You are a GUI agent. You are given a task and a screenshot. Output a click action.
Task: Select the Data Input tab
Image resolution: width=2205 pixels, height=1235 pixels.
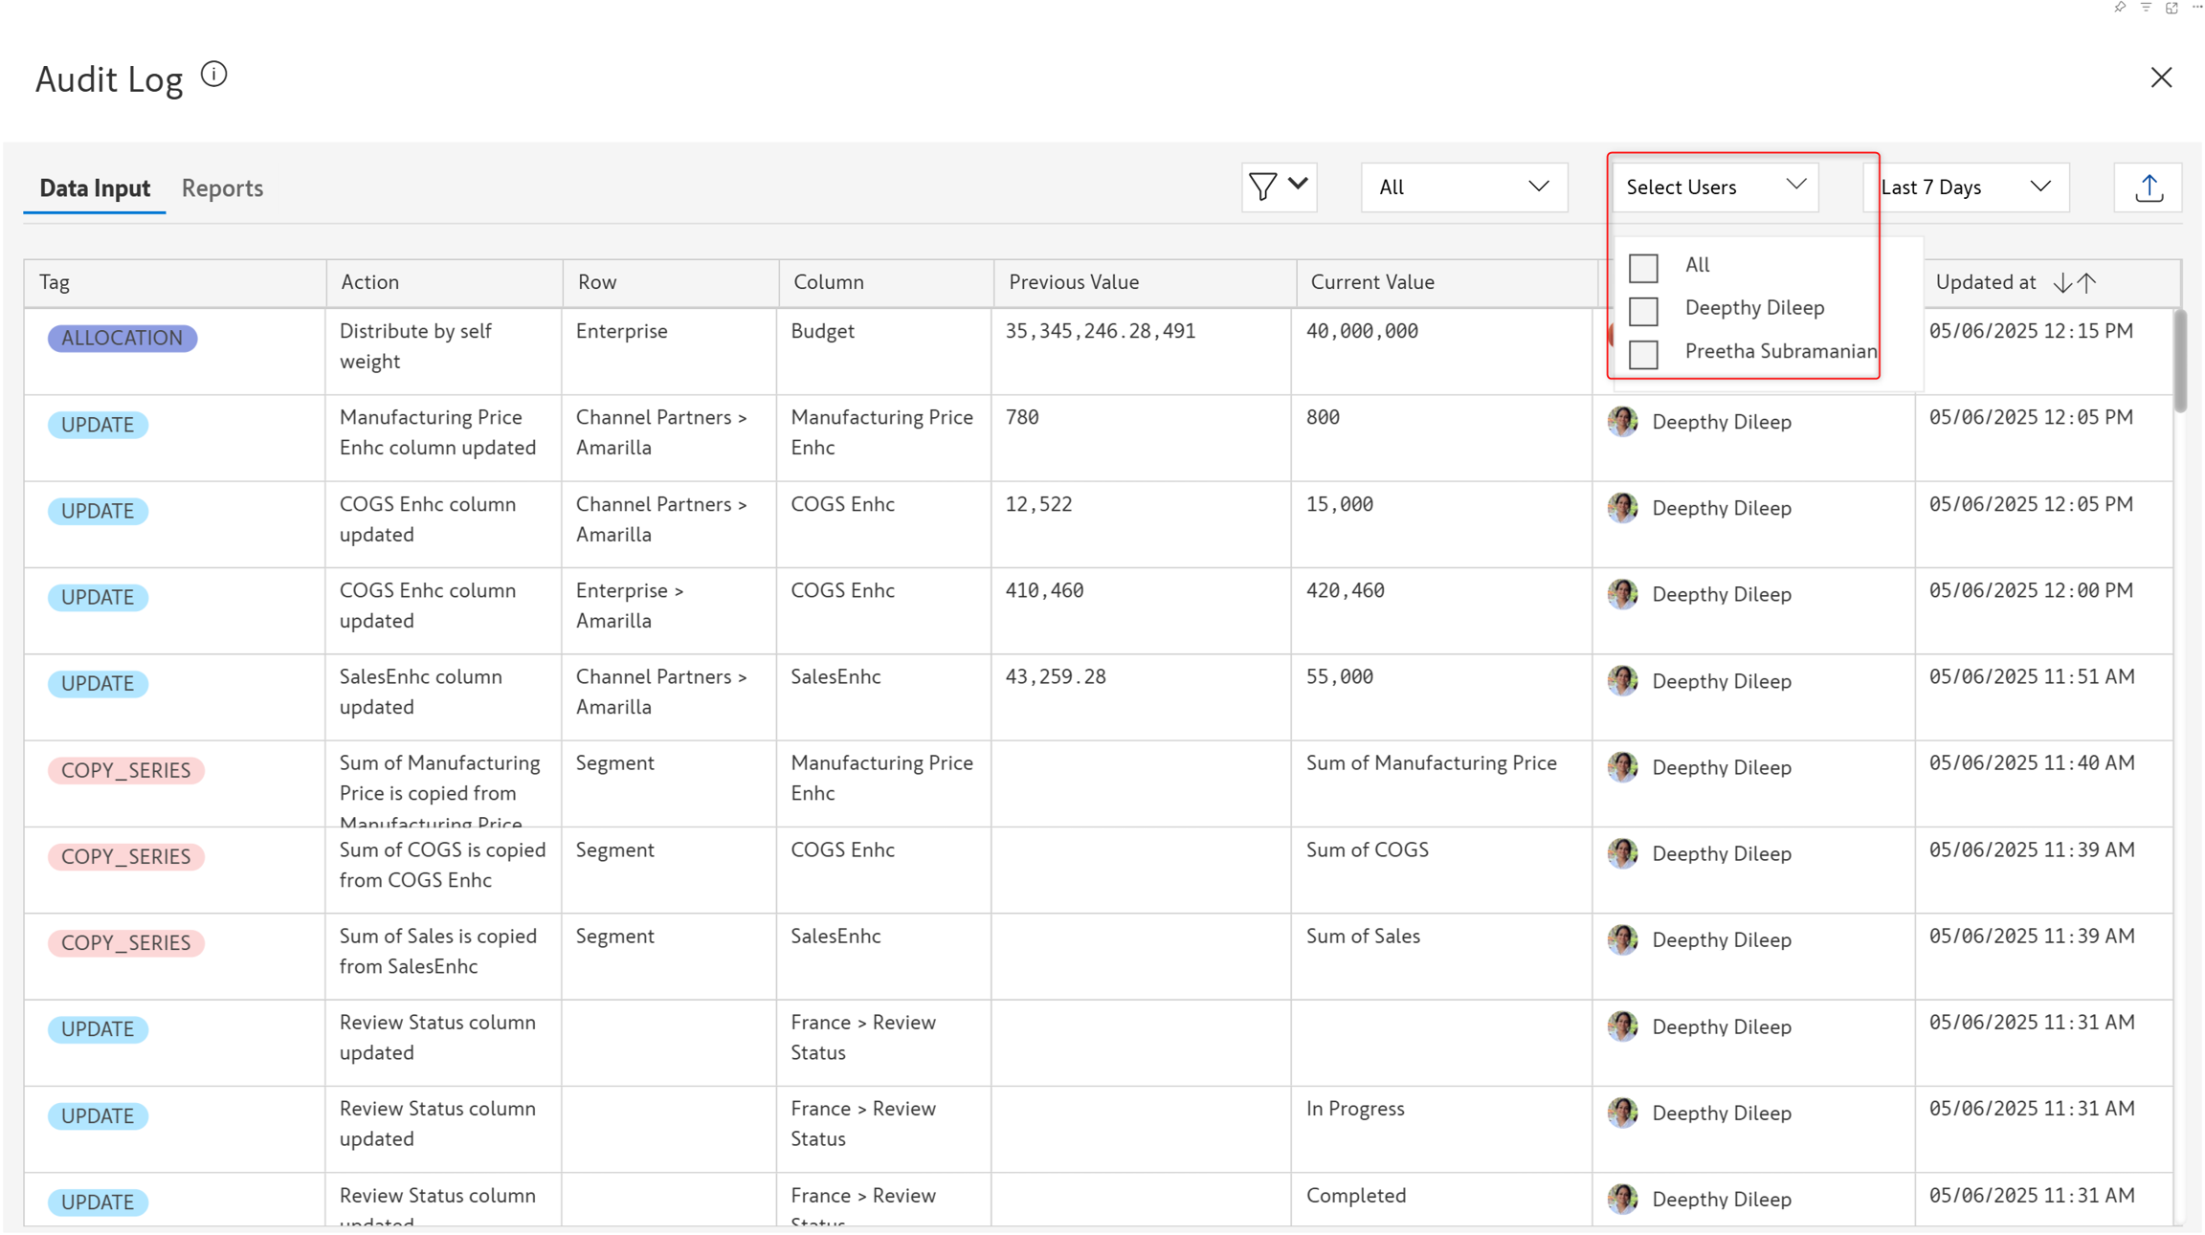coord(95,187)
